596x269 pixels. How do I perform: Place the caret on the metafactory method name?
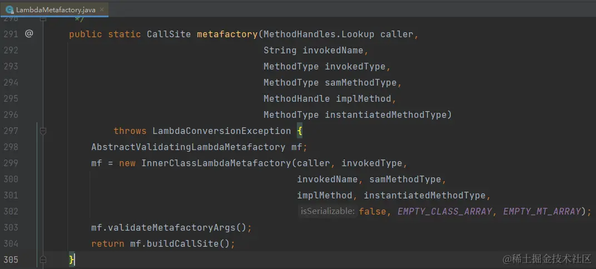227,34
